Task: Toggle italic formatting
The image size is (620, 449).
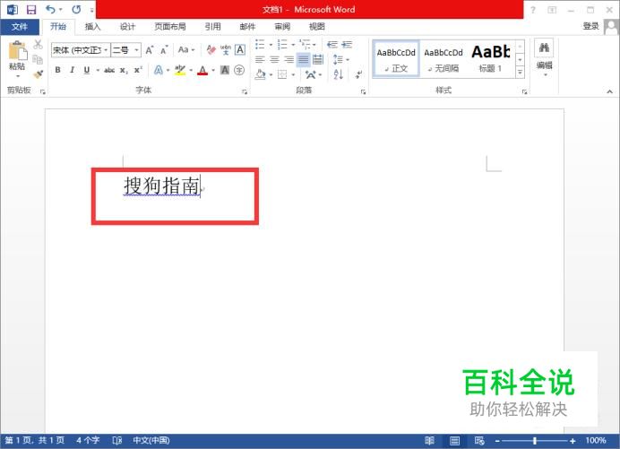Action: [72, 70]
